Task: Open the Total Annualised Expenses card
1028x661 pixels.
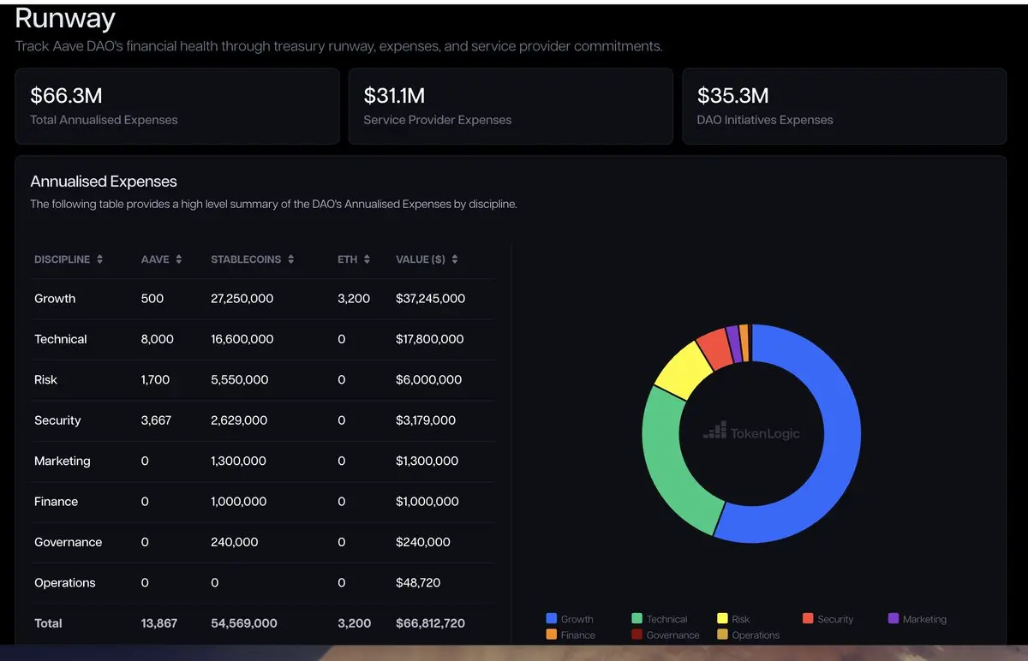Action: point(177,106)
